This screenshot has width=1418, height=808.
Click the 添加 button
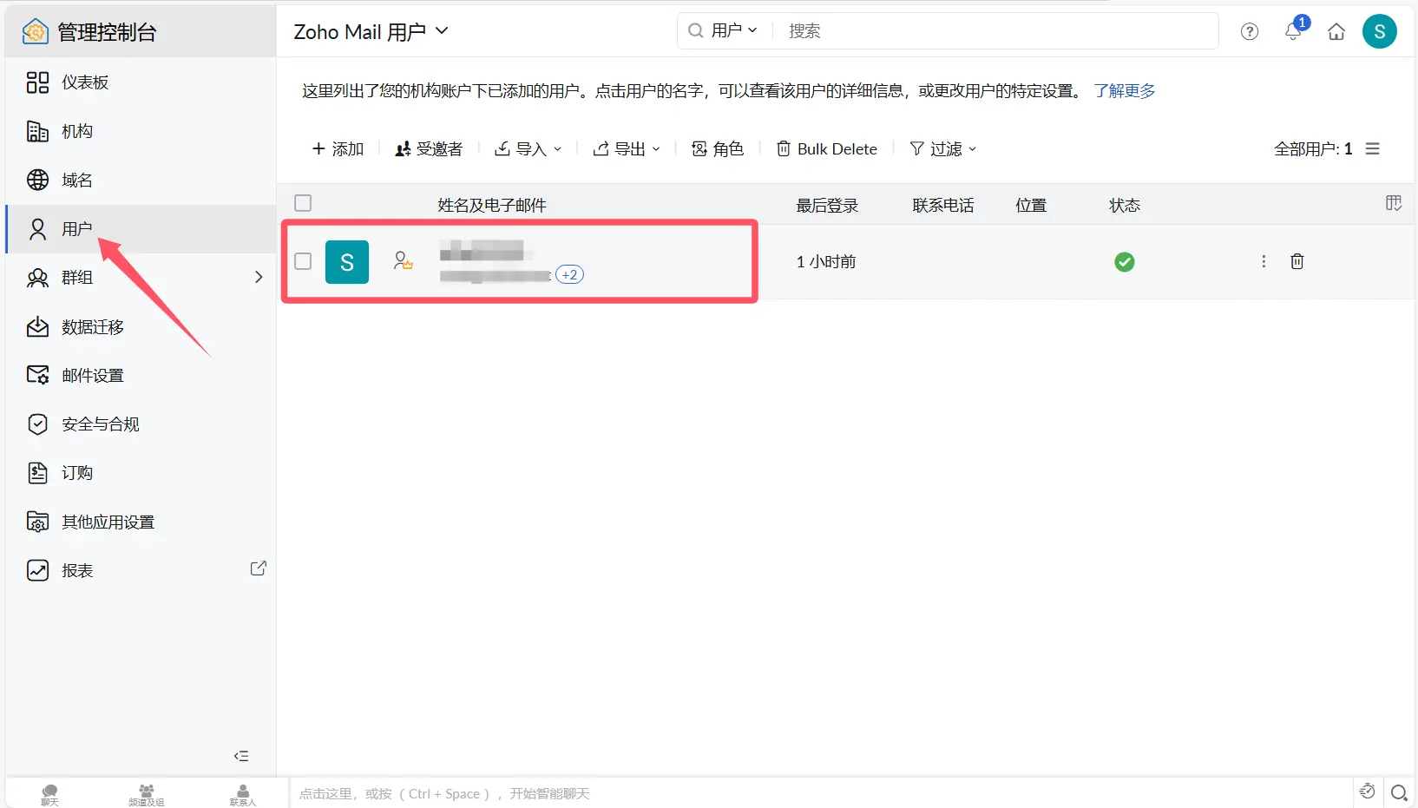point(338,149)
